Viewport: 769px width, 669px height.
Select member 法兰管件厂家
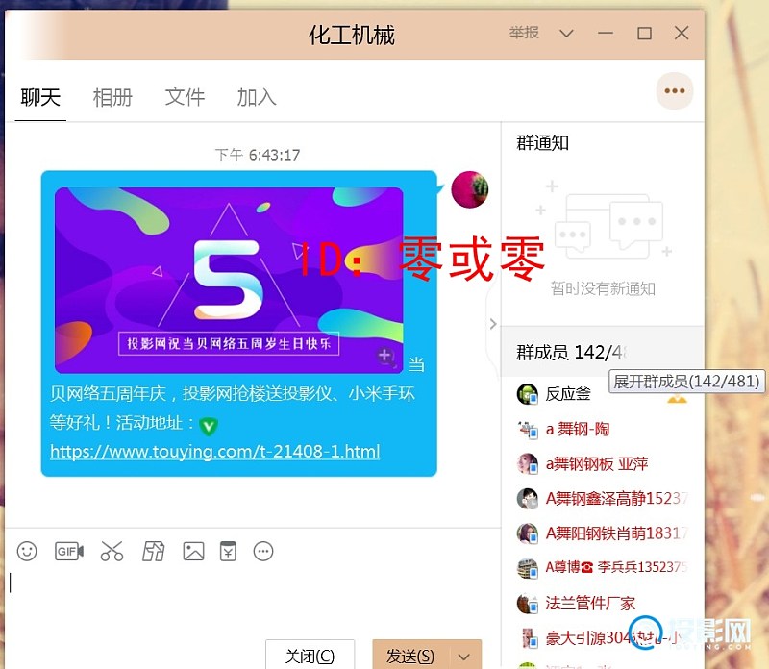tap(590, 603)
